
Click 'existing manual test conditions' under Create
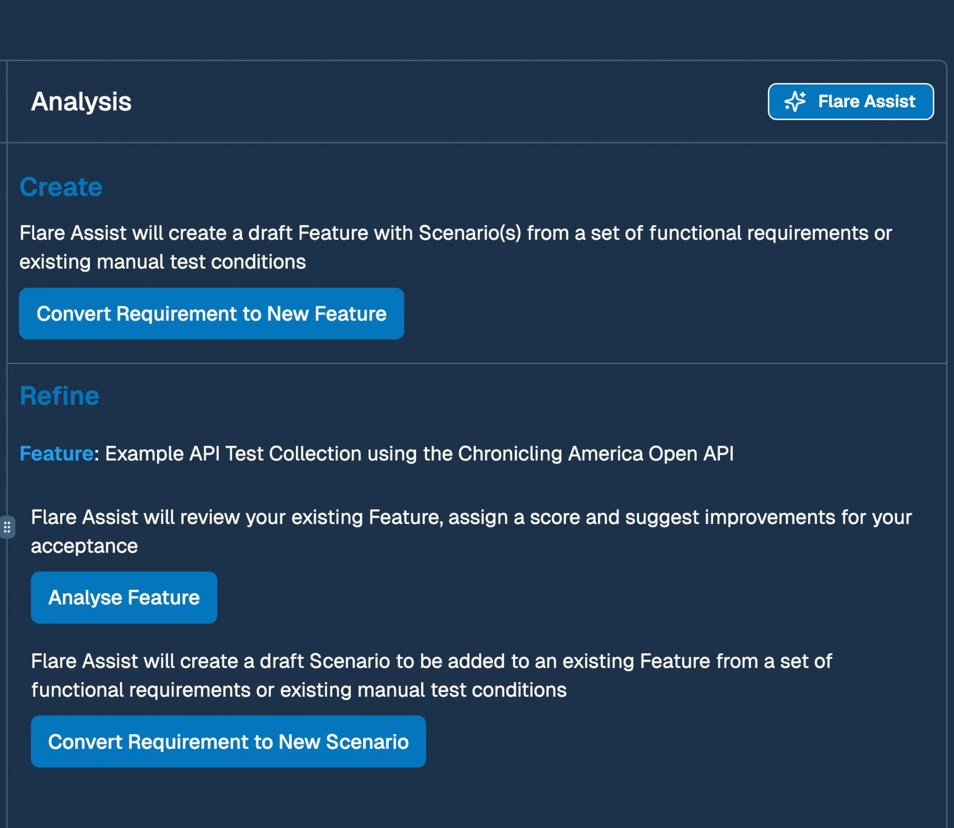(163, 262)
